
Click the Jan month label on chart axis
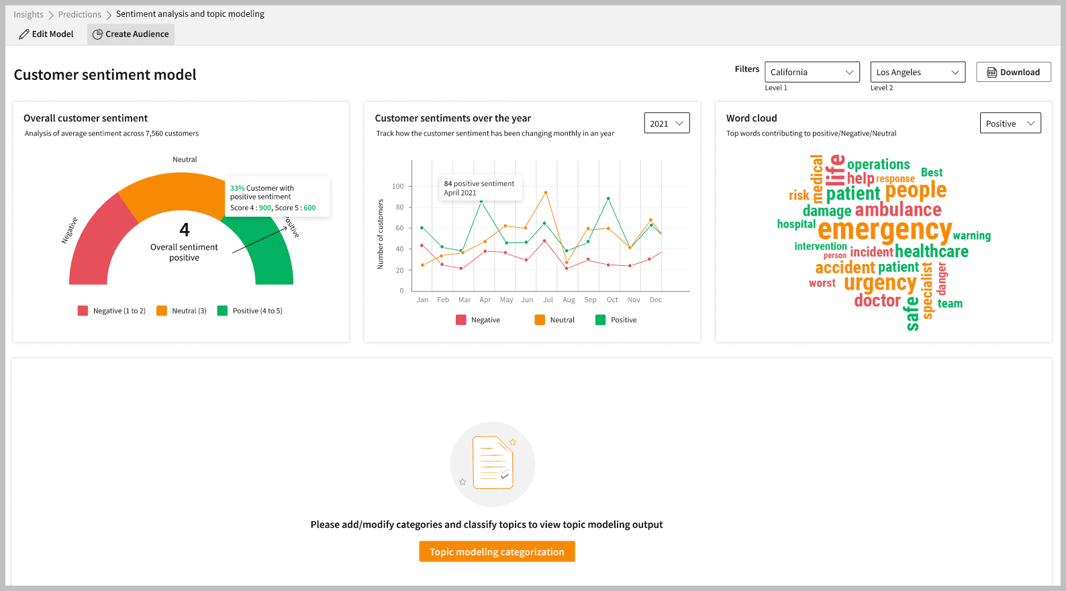422,300
